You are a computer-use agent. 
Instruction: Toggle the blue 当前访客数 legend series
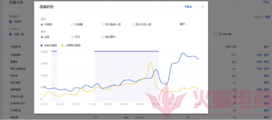pyautogui.click(x=49, y=46)
